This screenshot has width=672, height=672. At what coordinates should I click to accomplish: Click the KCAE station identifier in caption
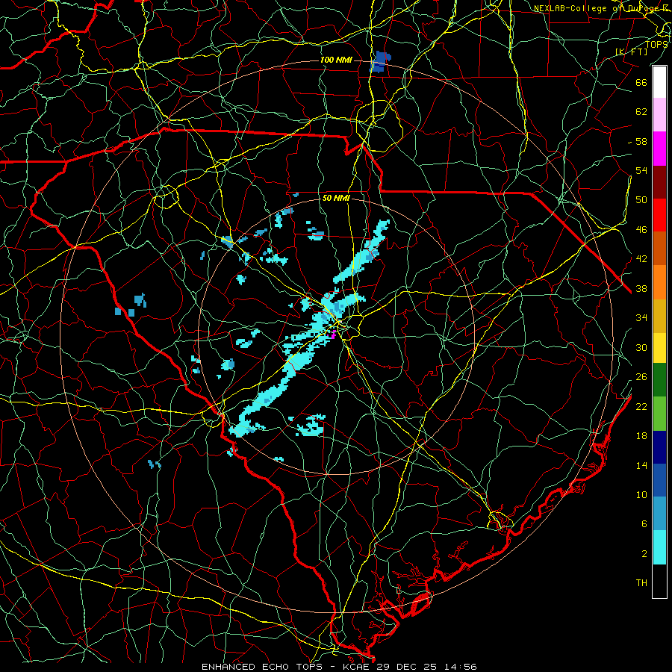tap(358, 667)
